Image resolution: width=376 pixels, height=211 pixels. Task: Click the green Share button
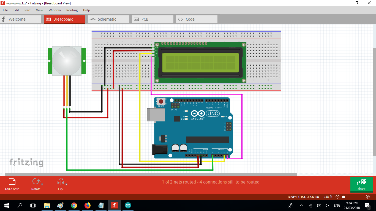[x=362, y=185]
